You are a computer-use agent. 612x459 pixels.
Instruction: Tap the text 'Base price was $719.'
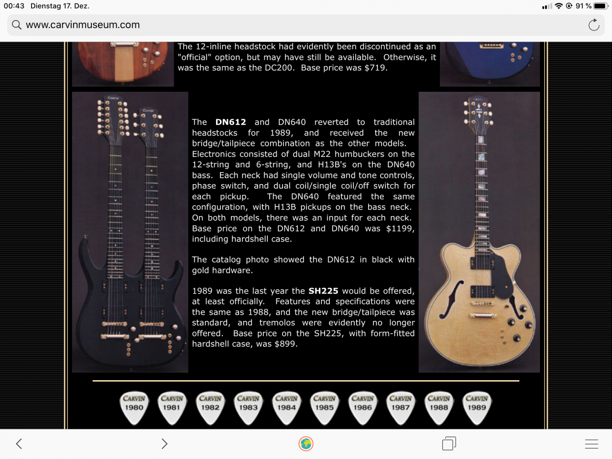(344, 68)
